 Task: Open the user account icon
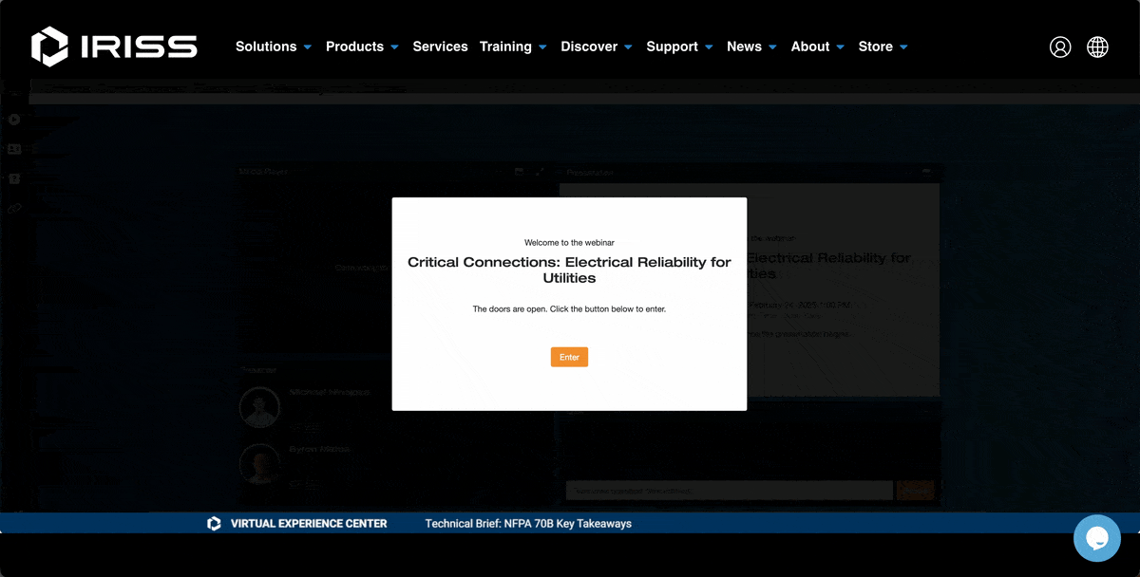click(1060, 47)
